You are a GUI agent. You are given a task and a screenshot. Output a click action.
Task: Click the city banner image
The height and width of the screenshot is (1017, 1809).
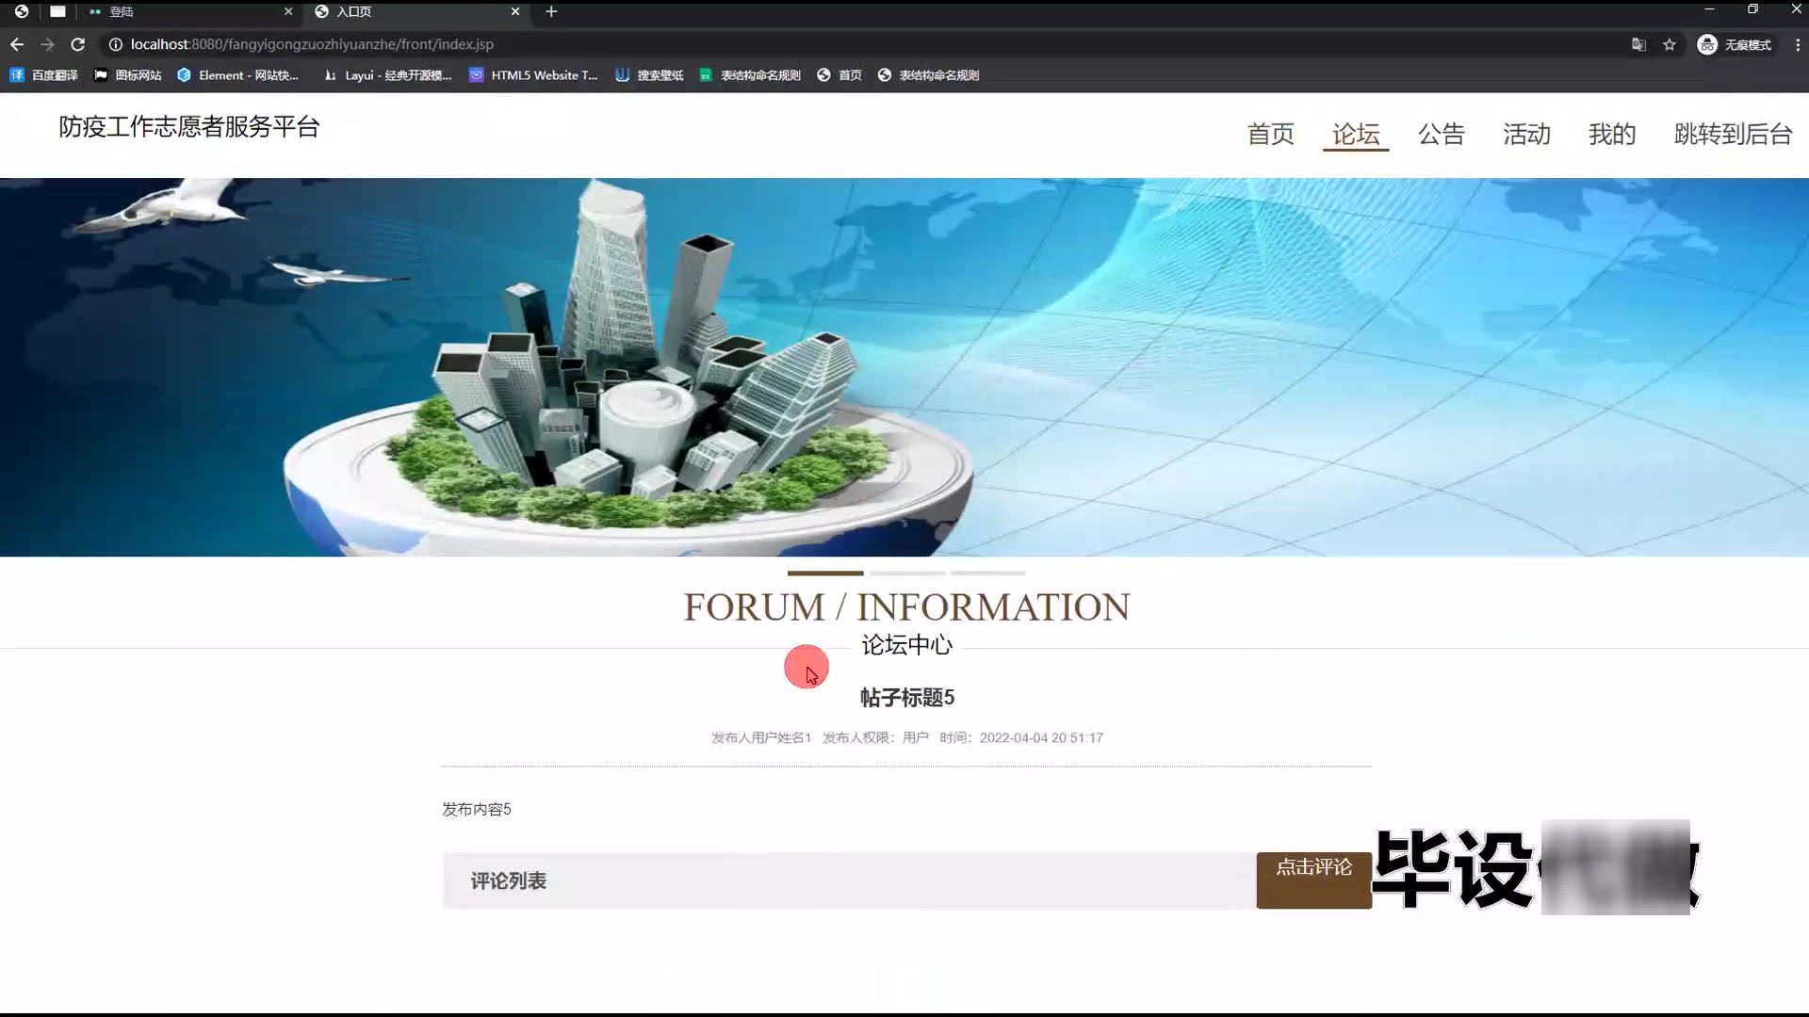(x=904, y=367)
